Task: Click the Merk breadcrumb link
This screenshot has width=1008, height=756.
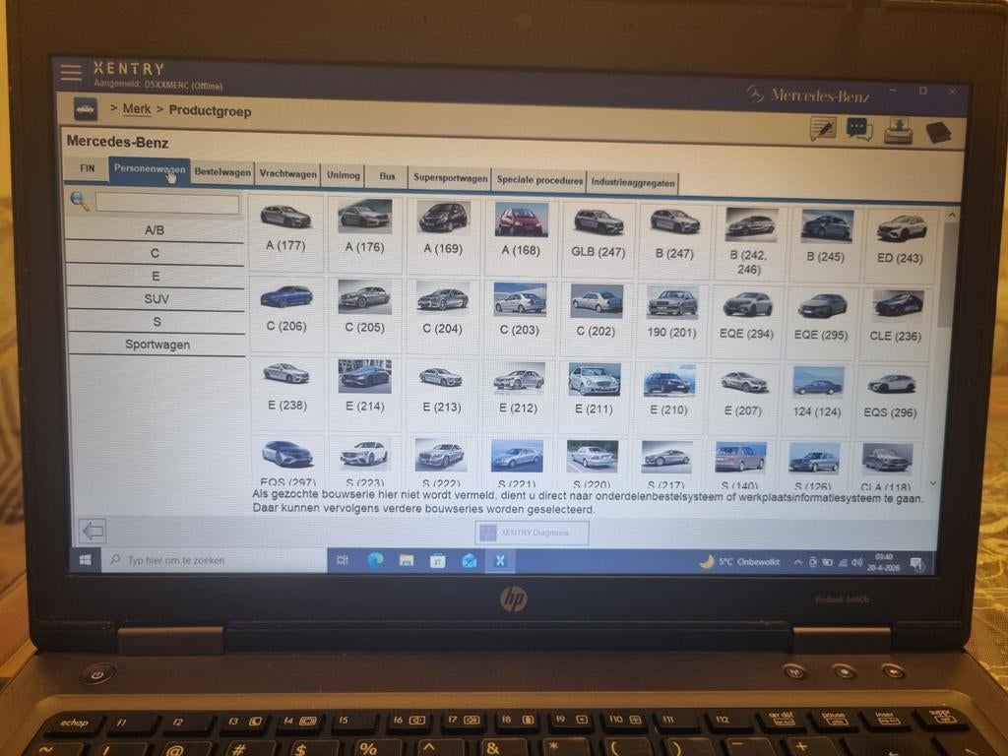Action: pyautogui.click(x=136, y=109)
